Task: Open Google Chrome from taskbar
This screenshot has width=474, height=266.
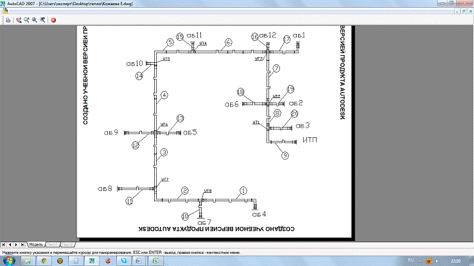Action: (44, 261)
